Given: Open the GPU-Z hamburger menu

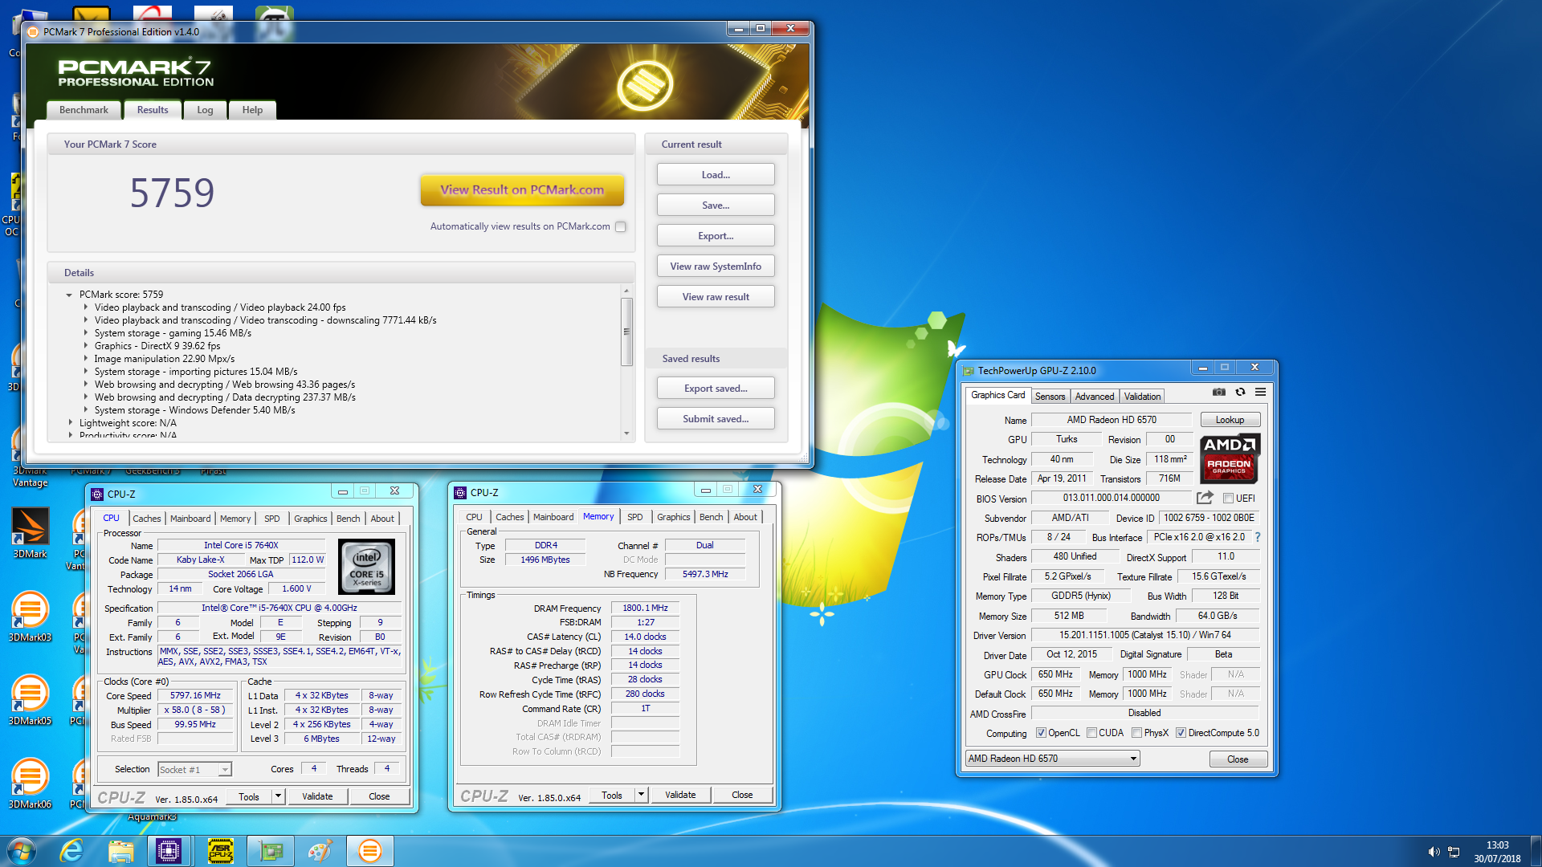Looking at the screenshot, I should 1261,393.
